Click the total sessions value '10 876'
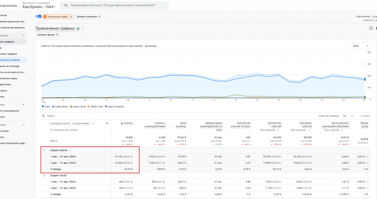The width and height of the screenshot is (377, 199). pos(129,138)
